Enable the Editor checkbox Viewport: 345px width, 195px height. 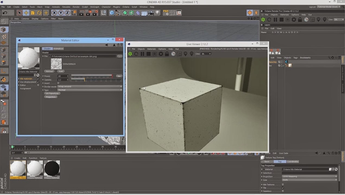(38, 85)
